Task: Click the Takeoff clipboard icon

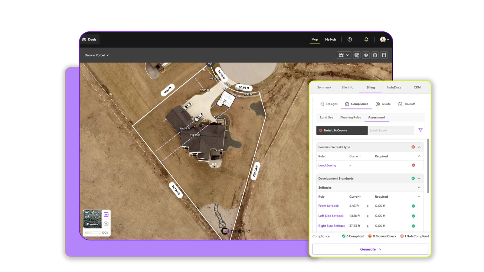Action: click(x=400, y=104)
